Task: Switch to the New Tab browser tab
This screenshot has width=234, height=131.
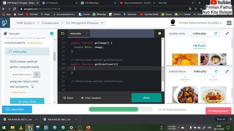Action: click(176, 3)
